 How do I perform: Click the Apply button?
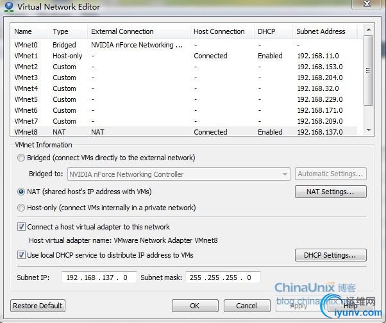[x=299, y=306]
